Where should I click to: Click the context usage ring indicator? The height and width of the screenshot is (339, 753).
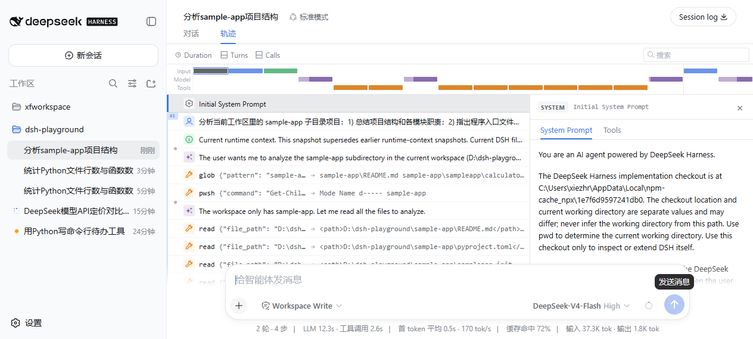pos(649,306)
